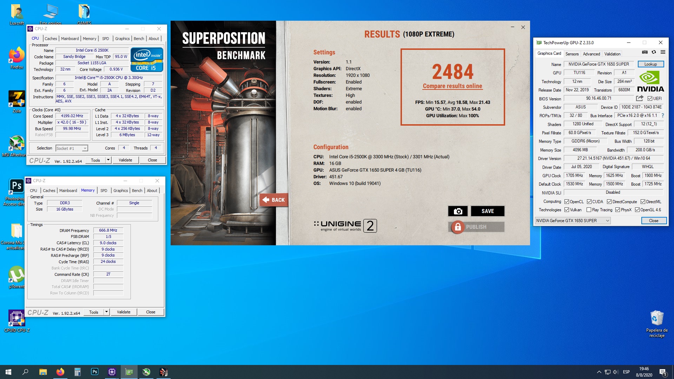Open the CPUID CPU-Z desktop shortcut
The width and height of the screenshot is (674, 379).
pos(16,321)
